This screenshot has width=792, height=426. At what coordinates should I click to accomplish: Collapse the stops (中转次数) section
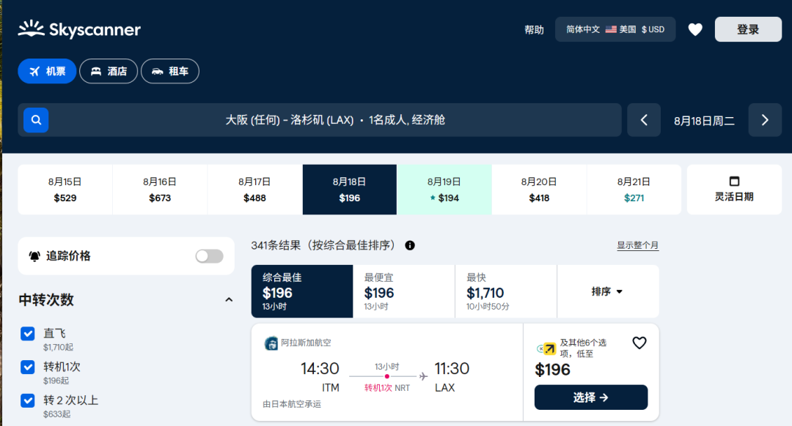229,300
